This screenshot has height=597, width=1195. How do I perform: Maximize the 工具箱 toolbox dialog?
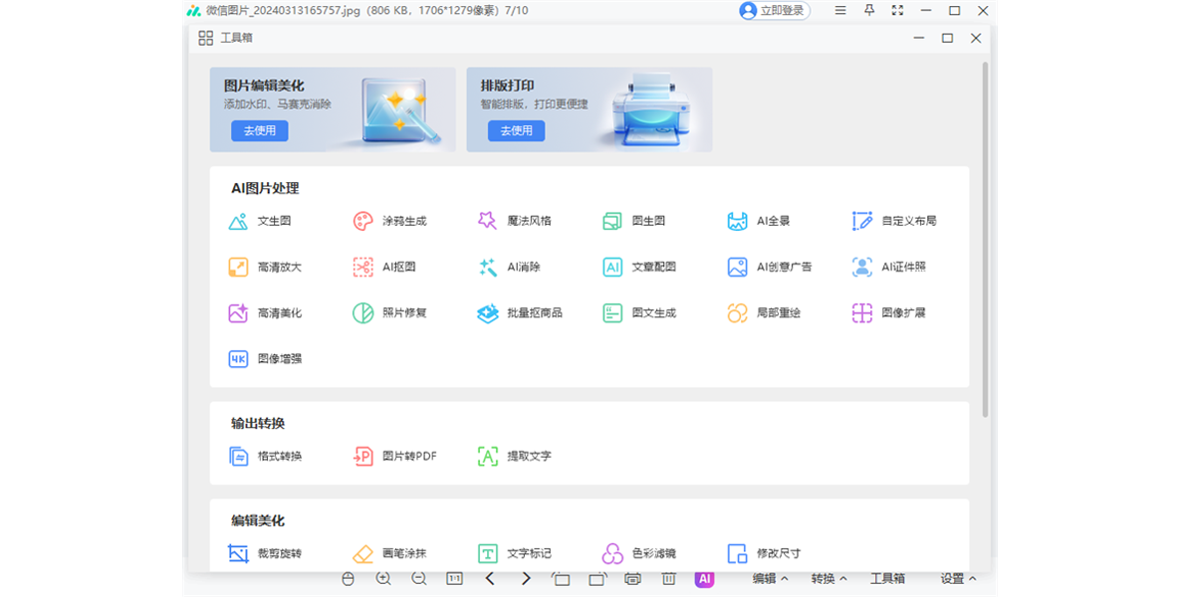point(947,38)
